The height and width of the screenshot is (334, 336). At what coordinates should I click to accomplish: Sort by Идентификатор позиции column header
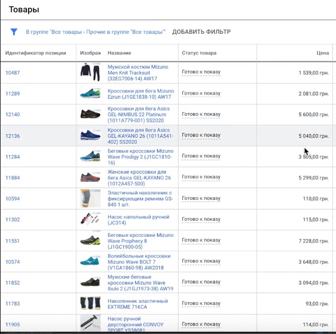tap(36, 53)
